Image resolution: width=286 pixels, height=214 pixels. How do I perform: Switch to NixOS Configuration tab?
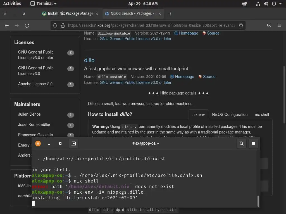(230, 115)
